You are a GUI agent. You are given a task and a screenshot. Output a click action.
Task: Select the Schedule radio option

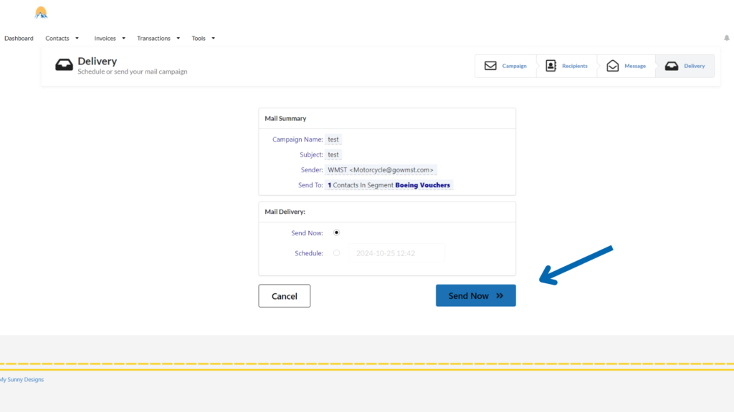(337, 253)
